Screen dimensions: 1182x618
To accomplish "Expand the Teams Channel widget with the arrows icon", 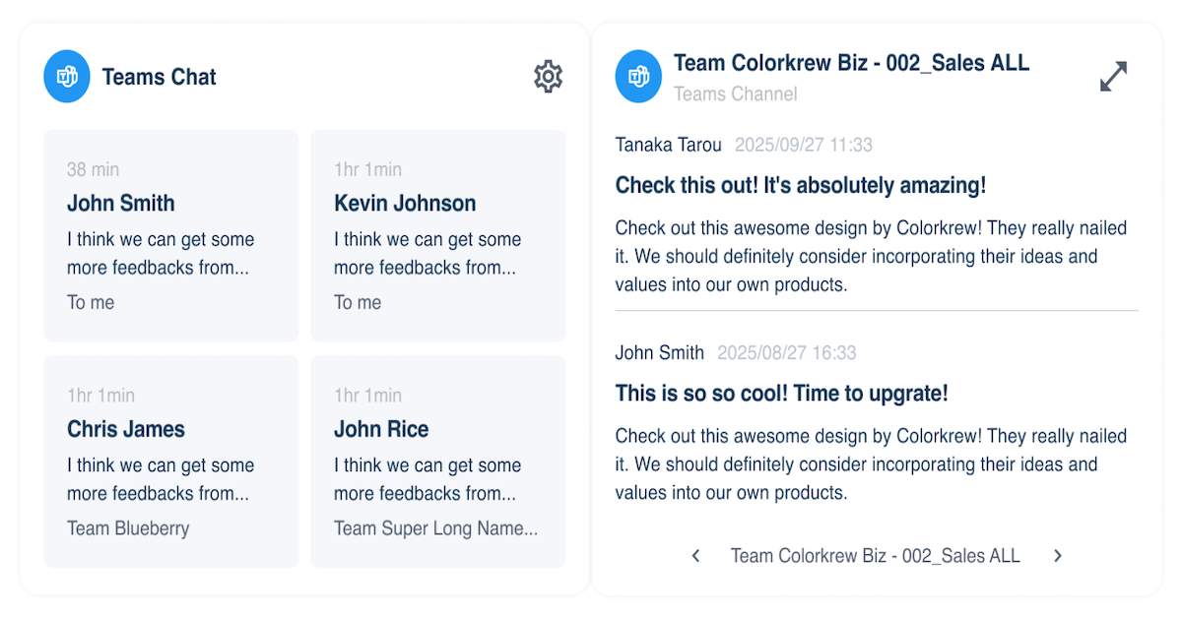I will pos(1113,77).
